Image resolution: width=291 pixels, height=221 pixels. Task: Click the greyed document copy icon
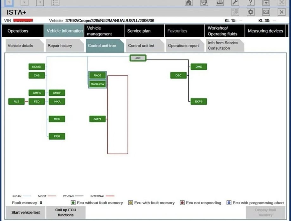(x=235, y=12)
